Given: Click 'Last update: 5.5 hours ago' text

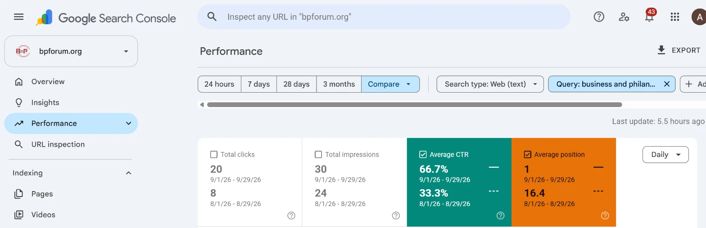Looking at the screenshot, I should coord(658,121).
